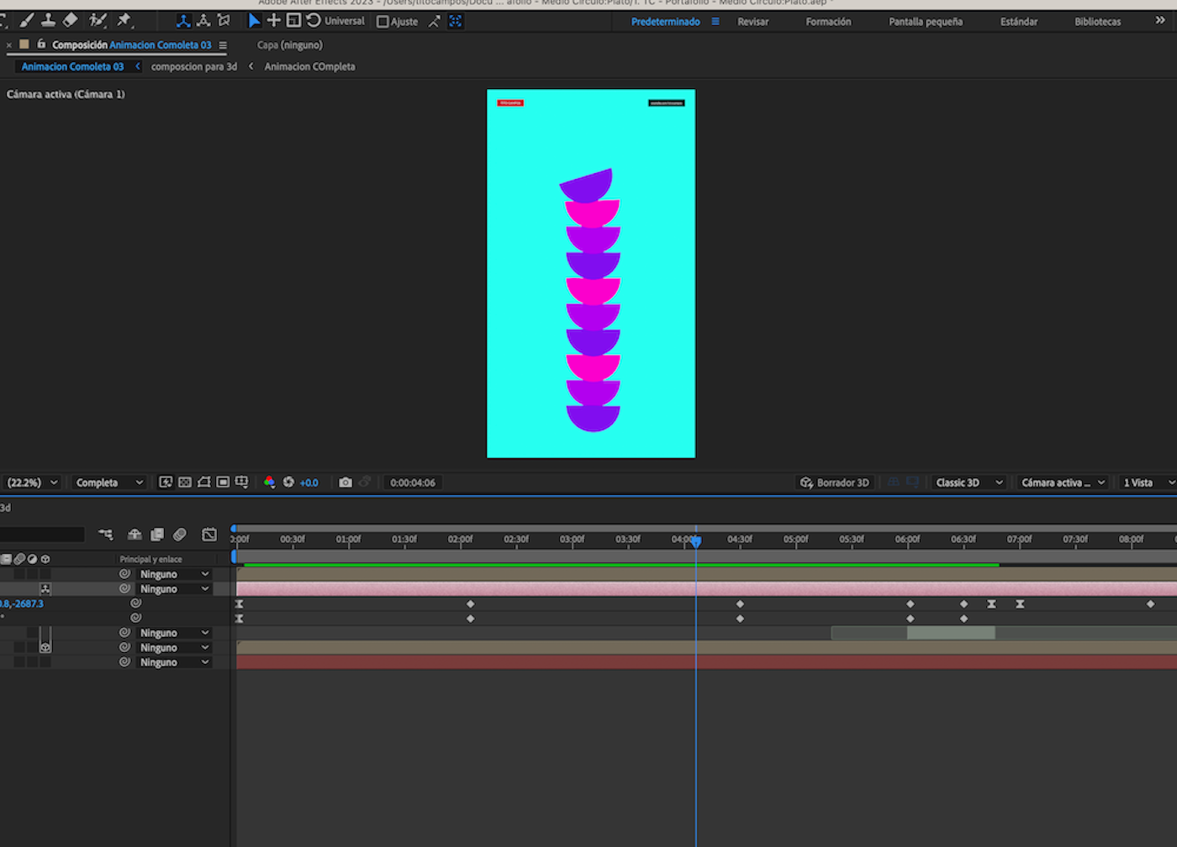Activate the World Axis mode icon
The width and height of the screenshot is (1177, 847).
(x=203, y=21)
